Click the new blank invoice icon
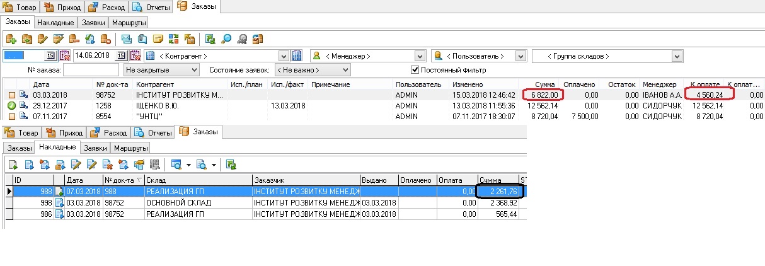Screen dimensions: 765x266 [x=12, y=165]
